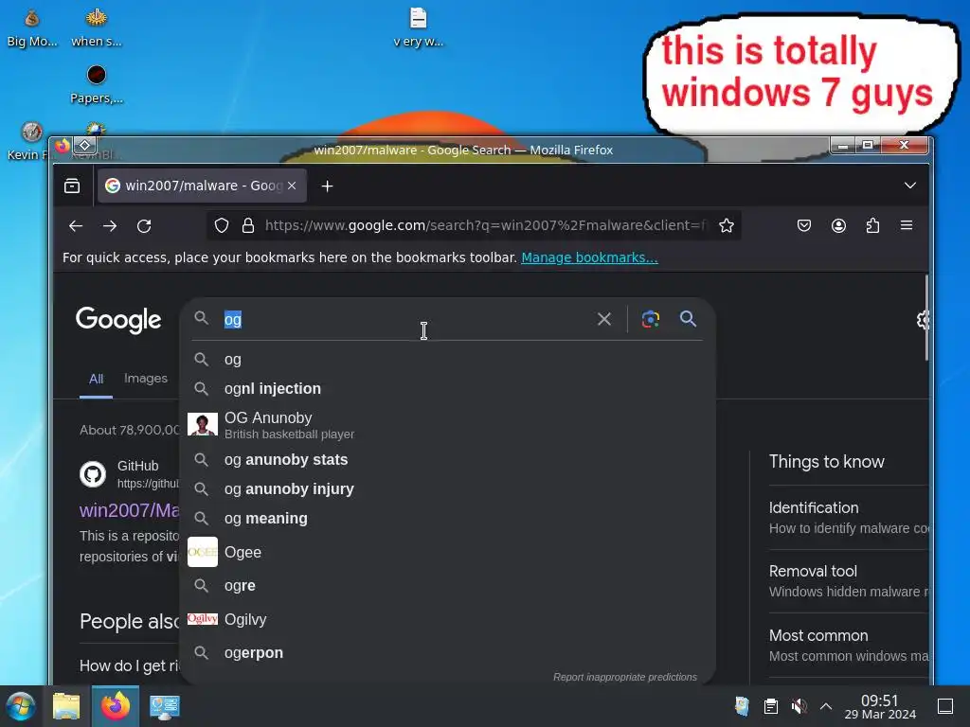Viewport: 970px width, 727px height.
Task: Open the win2007/Malware GitHub result title
Action: (x=129, y=510)
